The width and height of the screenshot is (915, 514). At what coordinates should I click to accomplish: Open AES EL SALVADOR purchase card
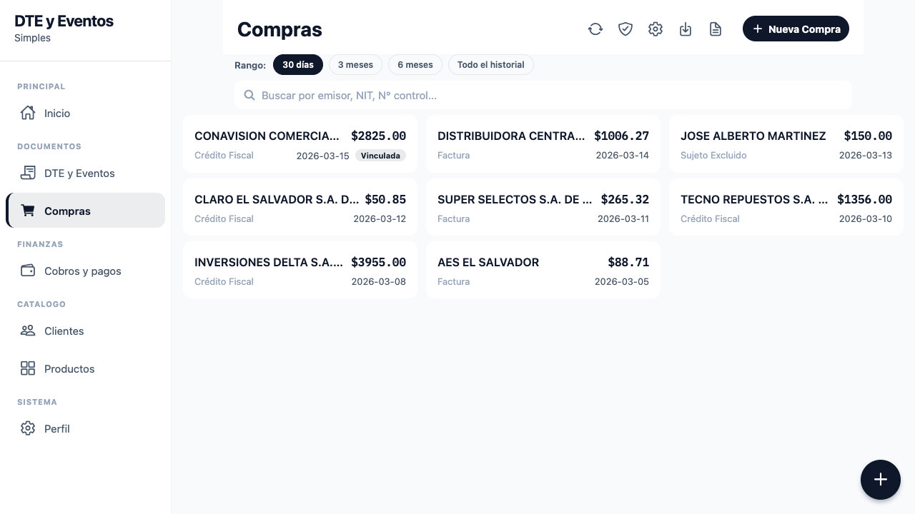point(543,270)
